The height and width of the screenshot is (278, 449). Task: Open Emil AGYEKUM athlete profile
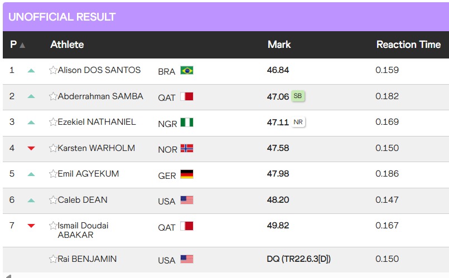pos(88,174)
